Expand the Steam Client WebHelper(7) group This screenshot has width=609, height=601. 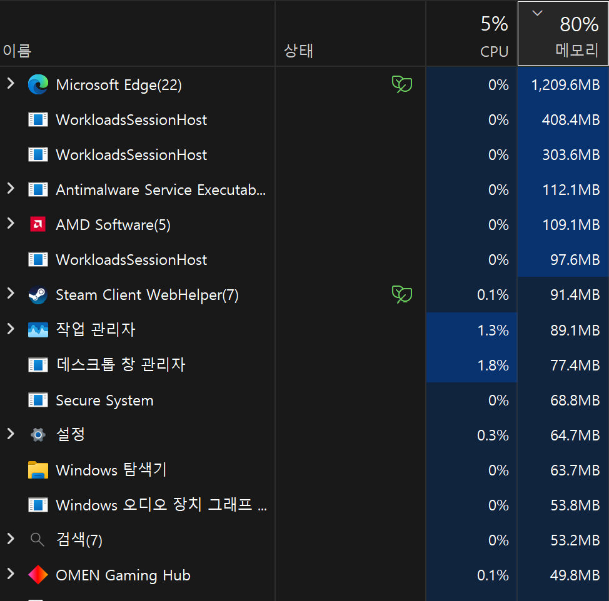11,294
